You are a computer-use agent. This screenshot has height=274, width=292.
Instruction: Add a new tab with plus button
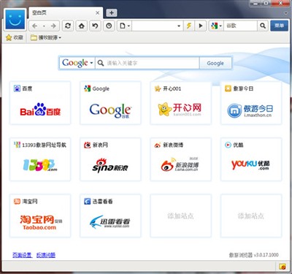[112, 12]
